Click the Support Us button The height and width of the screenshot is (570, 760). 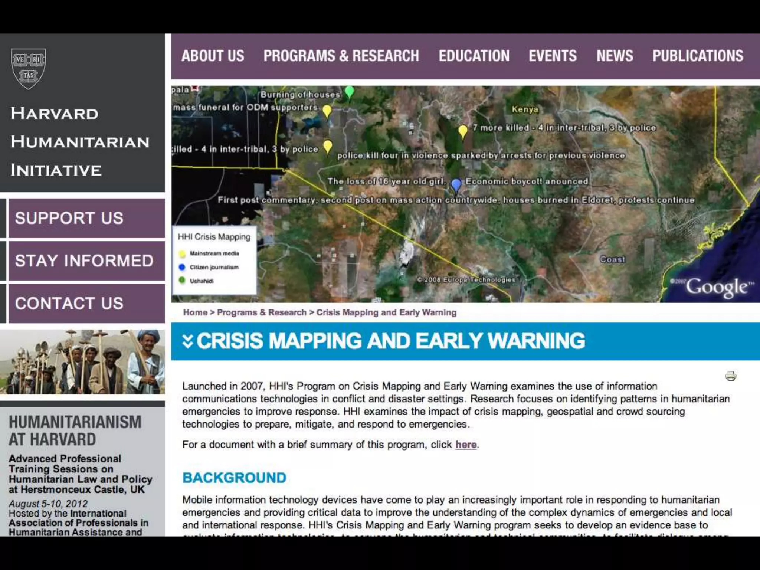[86, 218]
